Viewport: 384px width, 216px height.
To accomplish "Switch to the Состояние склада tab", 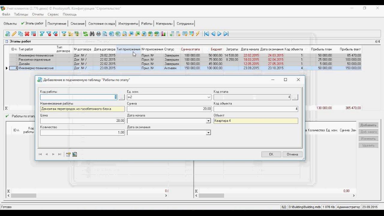I will tap(101, 23).
